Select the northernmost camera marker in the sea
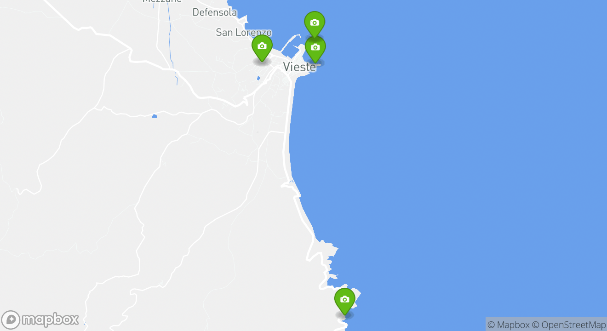This screenshot has width=607, height=331. (x=315, y=24)
